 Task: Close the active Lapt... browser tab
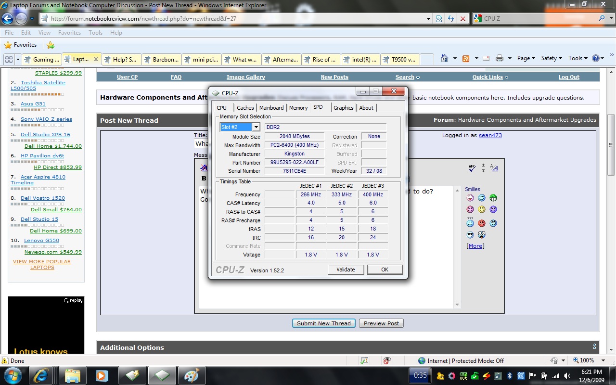(96, 59)
